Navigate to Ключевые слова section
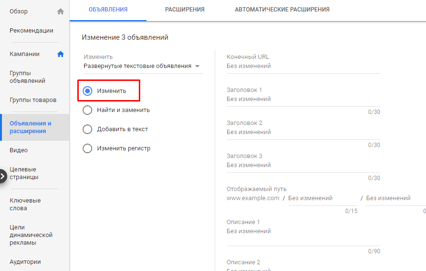426x271 pixels. tap(25, 204)
